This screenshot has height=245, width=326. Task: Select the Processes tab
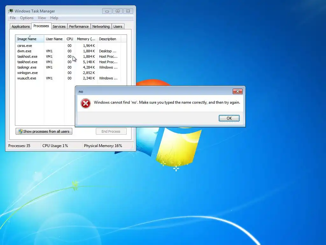pos(41,26)
